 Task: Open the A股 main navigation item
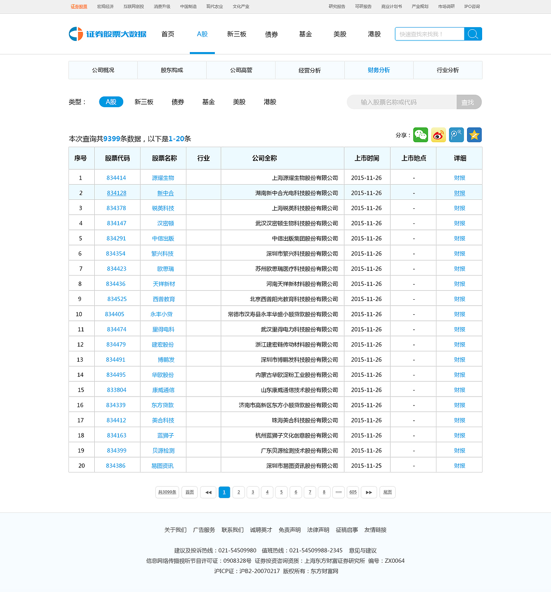tap(202, 34)
